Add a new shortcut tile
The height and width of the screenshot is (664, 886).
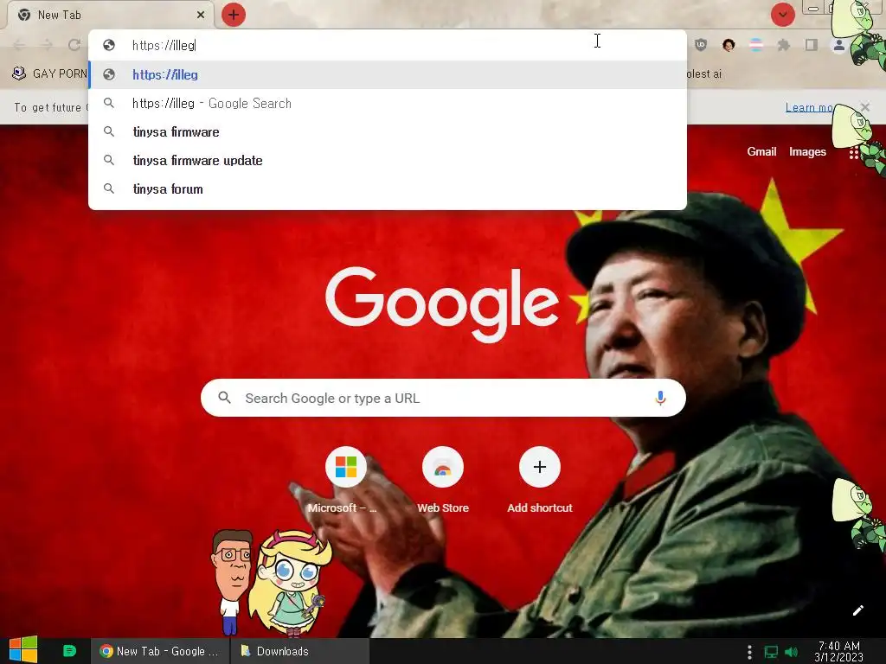click(x=540, y=480)
